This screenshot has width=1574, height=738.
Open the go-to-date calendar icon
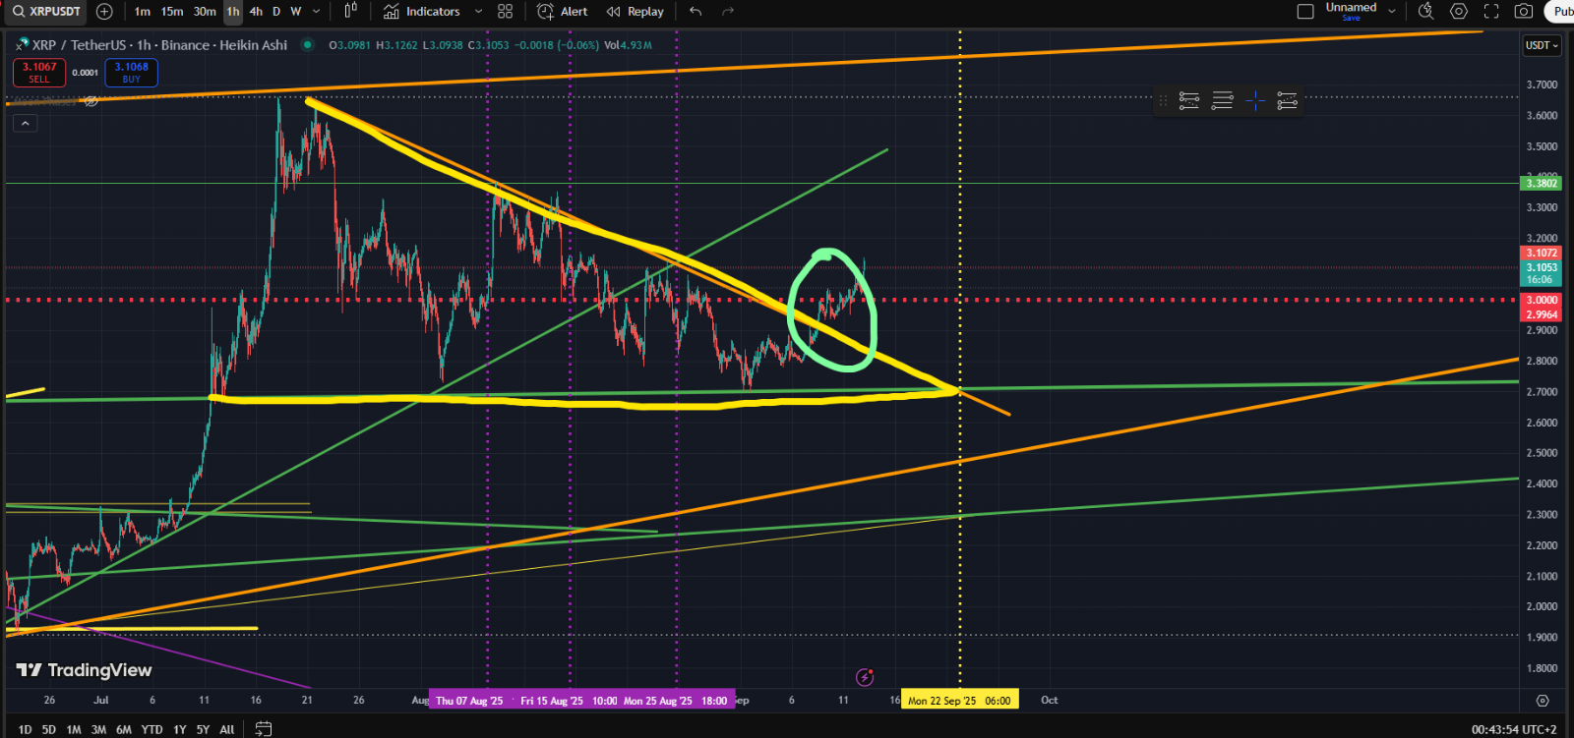264,729
